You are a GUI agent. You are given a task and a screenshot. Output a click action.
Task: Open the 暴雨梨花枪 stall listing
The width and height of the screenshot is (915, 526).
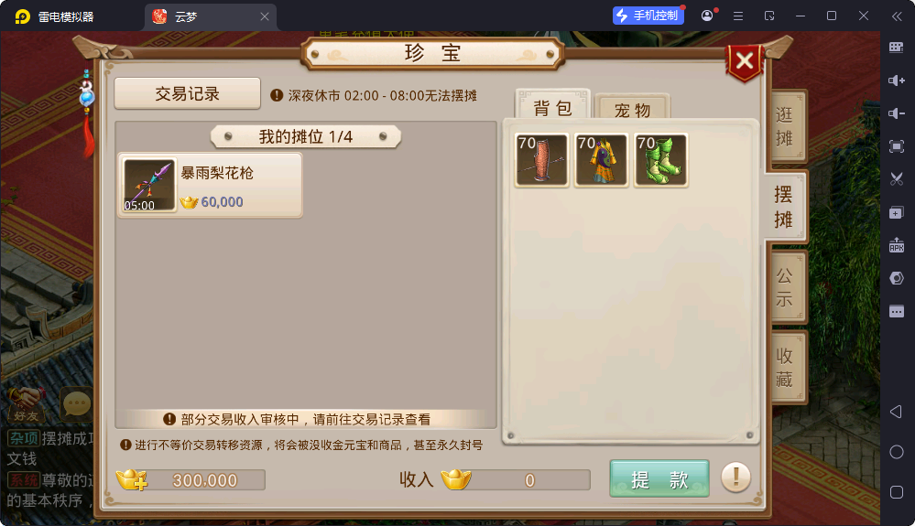pyautogui.click(x=210, y=185)
